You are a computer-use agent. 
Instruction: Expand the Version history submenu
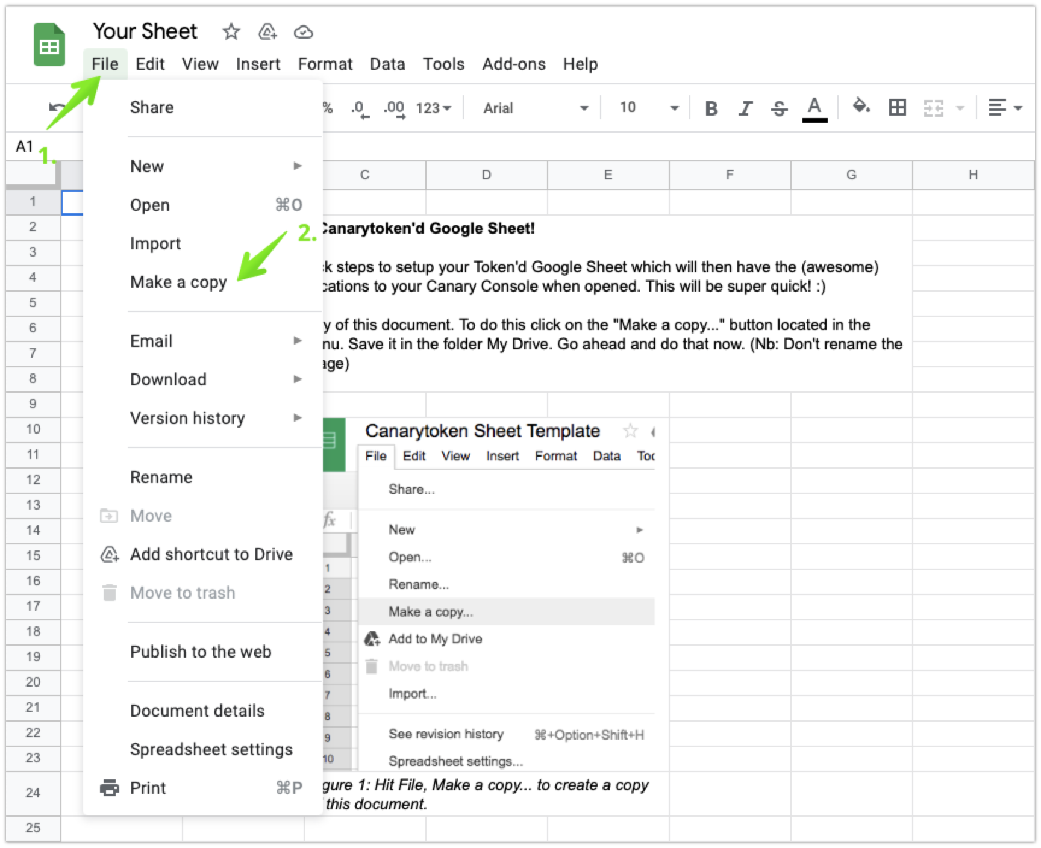[203, 418]
